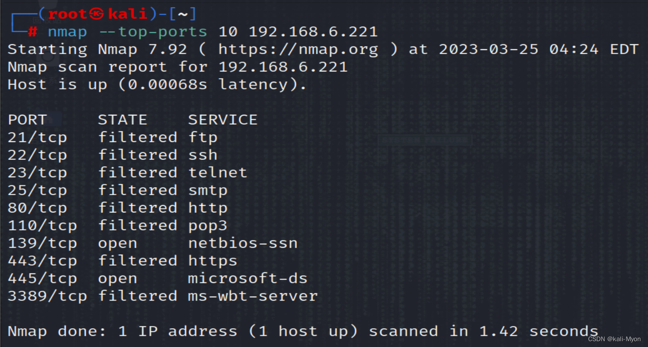Open the https://nmap.org link

pos(298,50)
